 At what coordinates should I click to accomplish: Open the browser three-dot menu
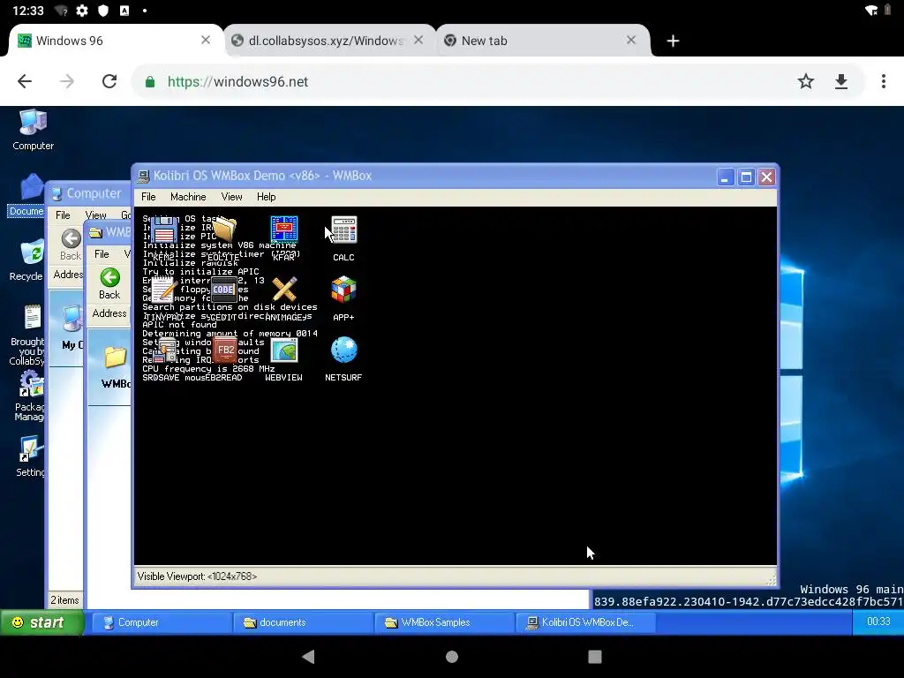tap(883, 81)
